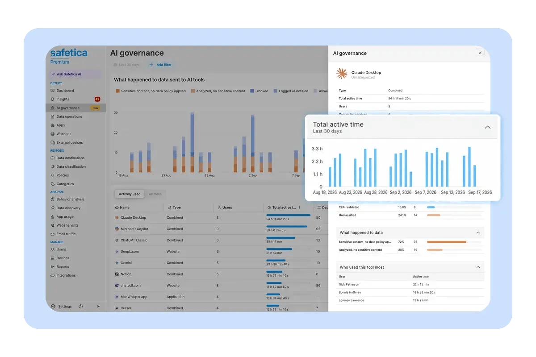This screenshot has width=536, height=357.
Task: Sort by Total active time column
Action: tap(284, 208)
